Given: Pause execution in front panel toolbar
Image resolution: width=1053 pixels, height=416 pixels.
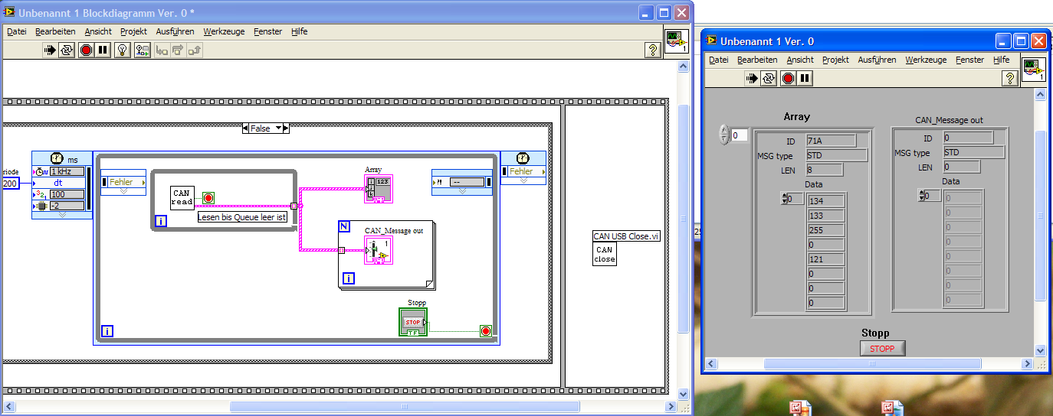Looking at the screenshot, I should [x=805, y=78].
